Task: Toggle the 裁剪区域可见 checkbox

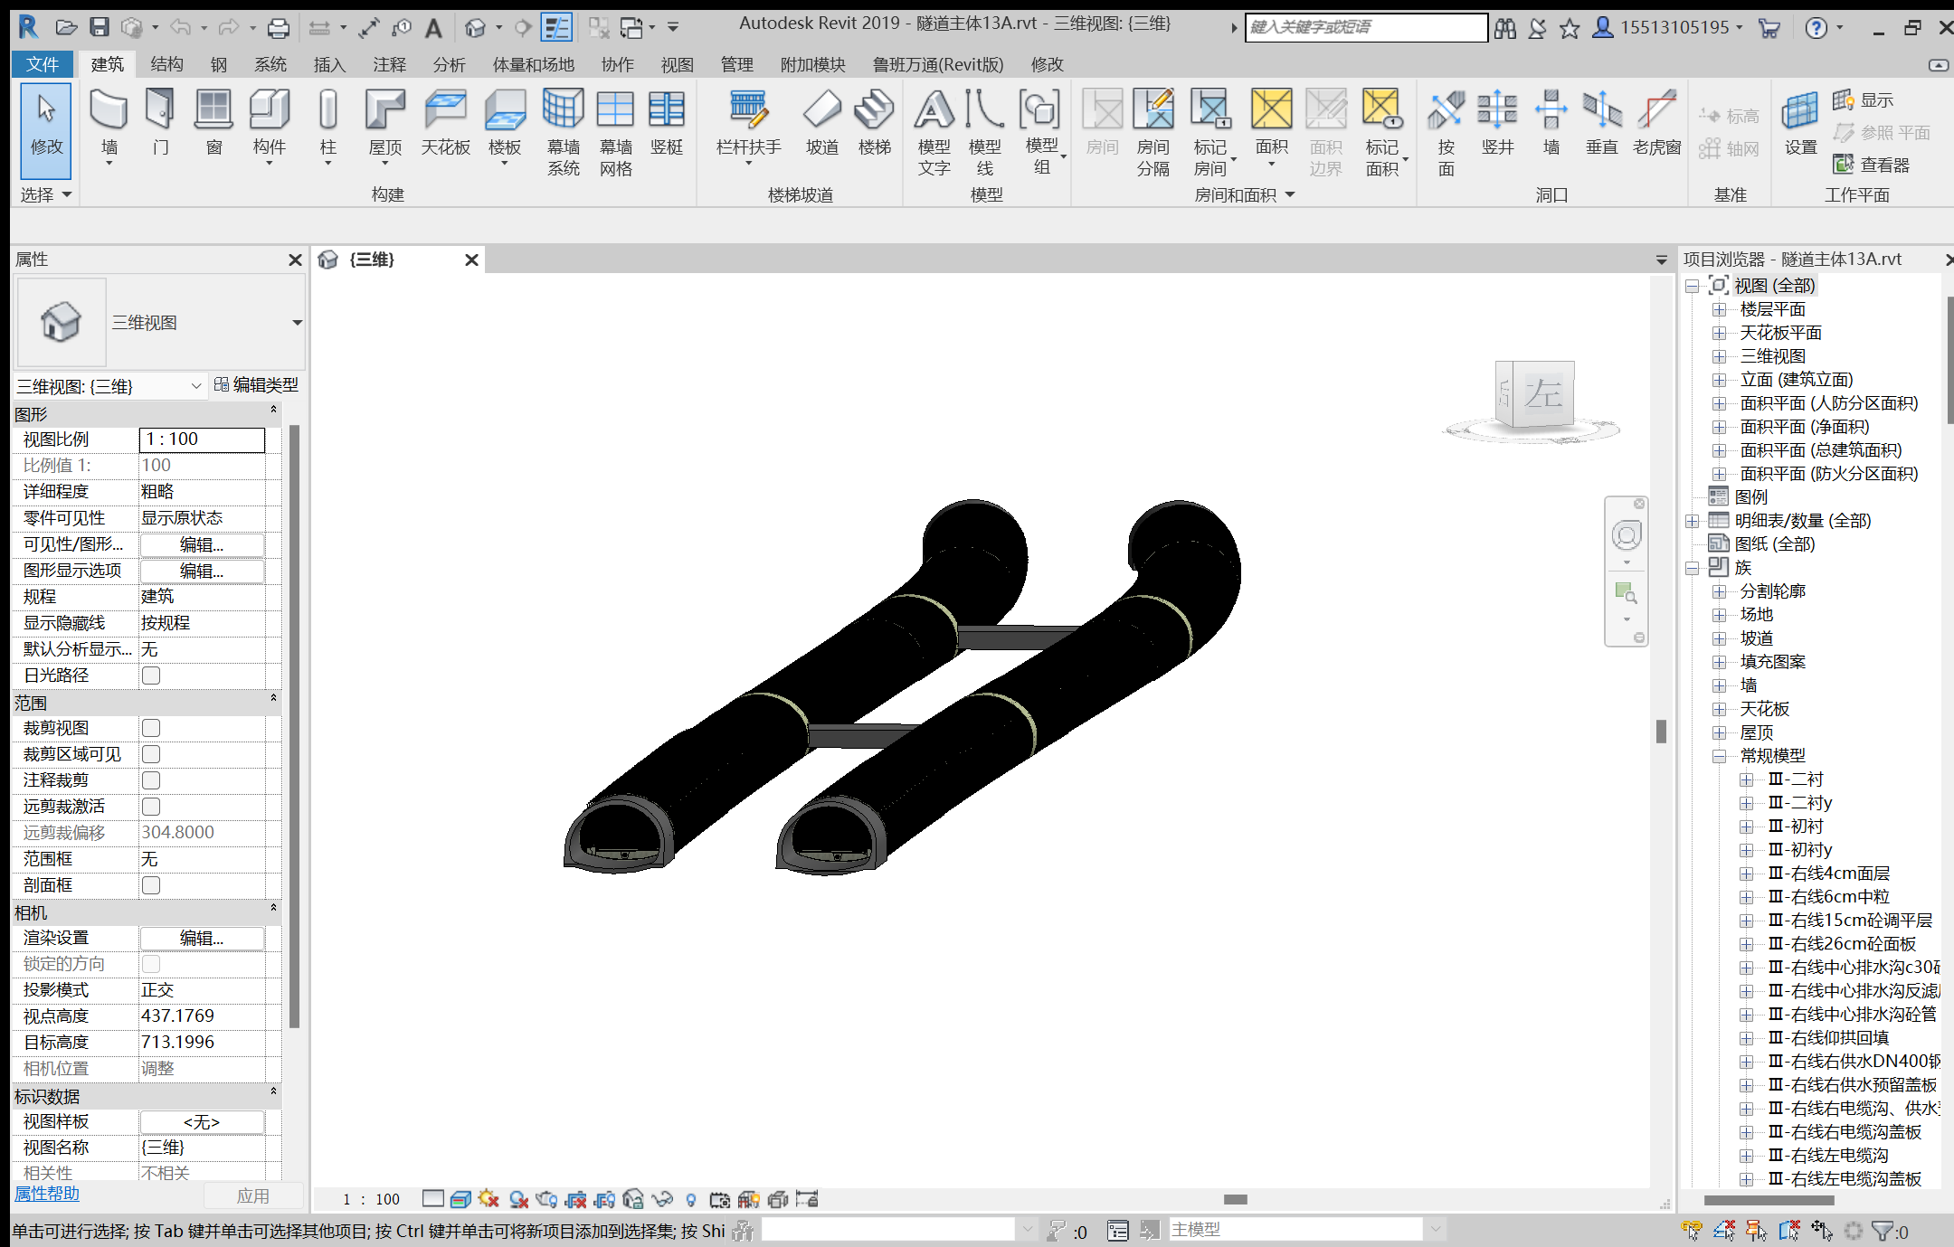Action: pos(151,754)
